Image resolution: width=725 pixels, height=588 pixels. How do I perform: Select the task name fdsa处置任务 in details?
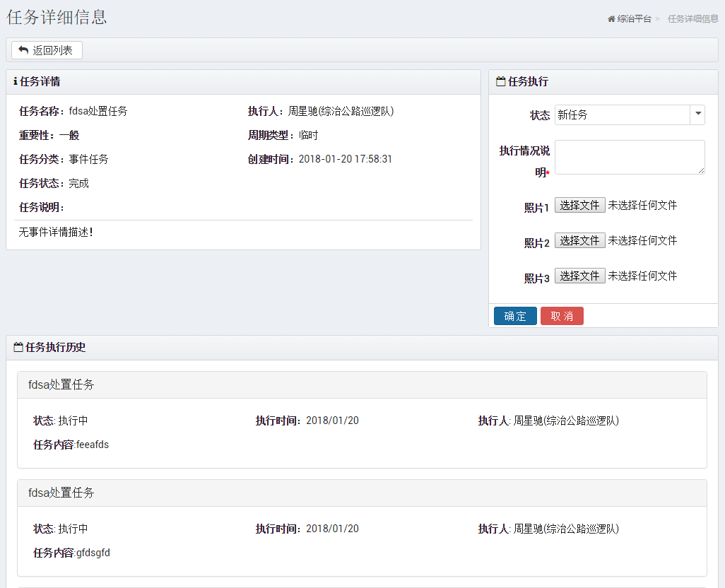(98, 112)
